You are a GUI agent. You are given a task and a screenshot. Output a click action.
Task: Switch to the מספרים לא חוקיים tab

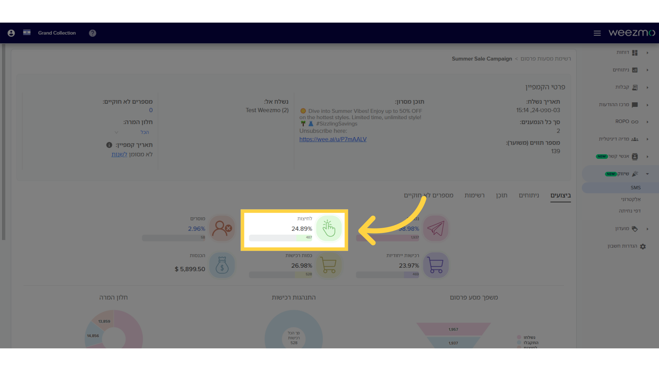click(x=429, y=195)
